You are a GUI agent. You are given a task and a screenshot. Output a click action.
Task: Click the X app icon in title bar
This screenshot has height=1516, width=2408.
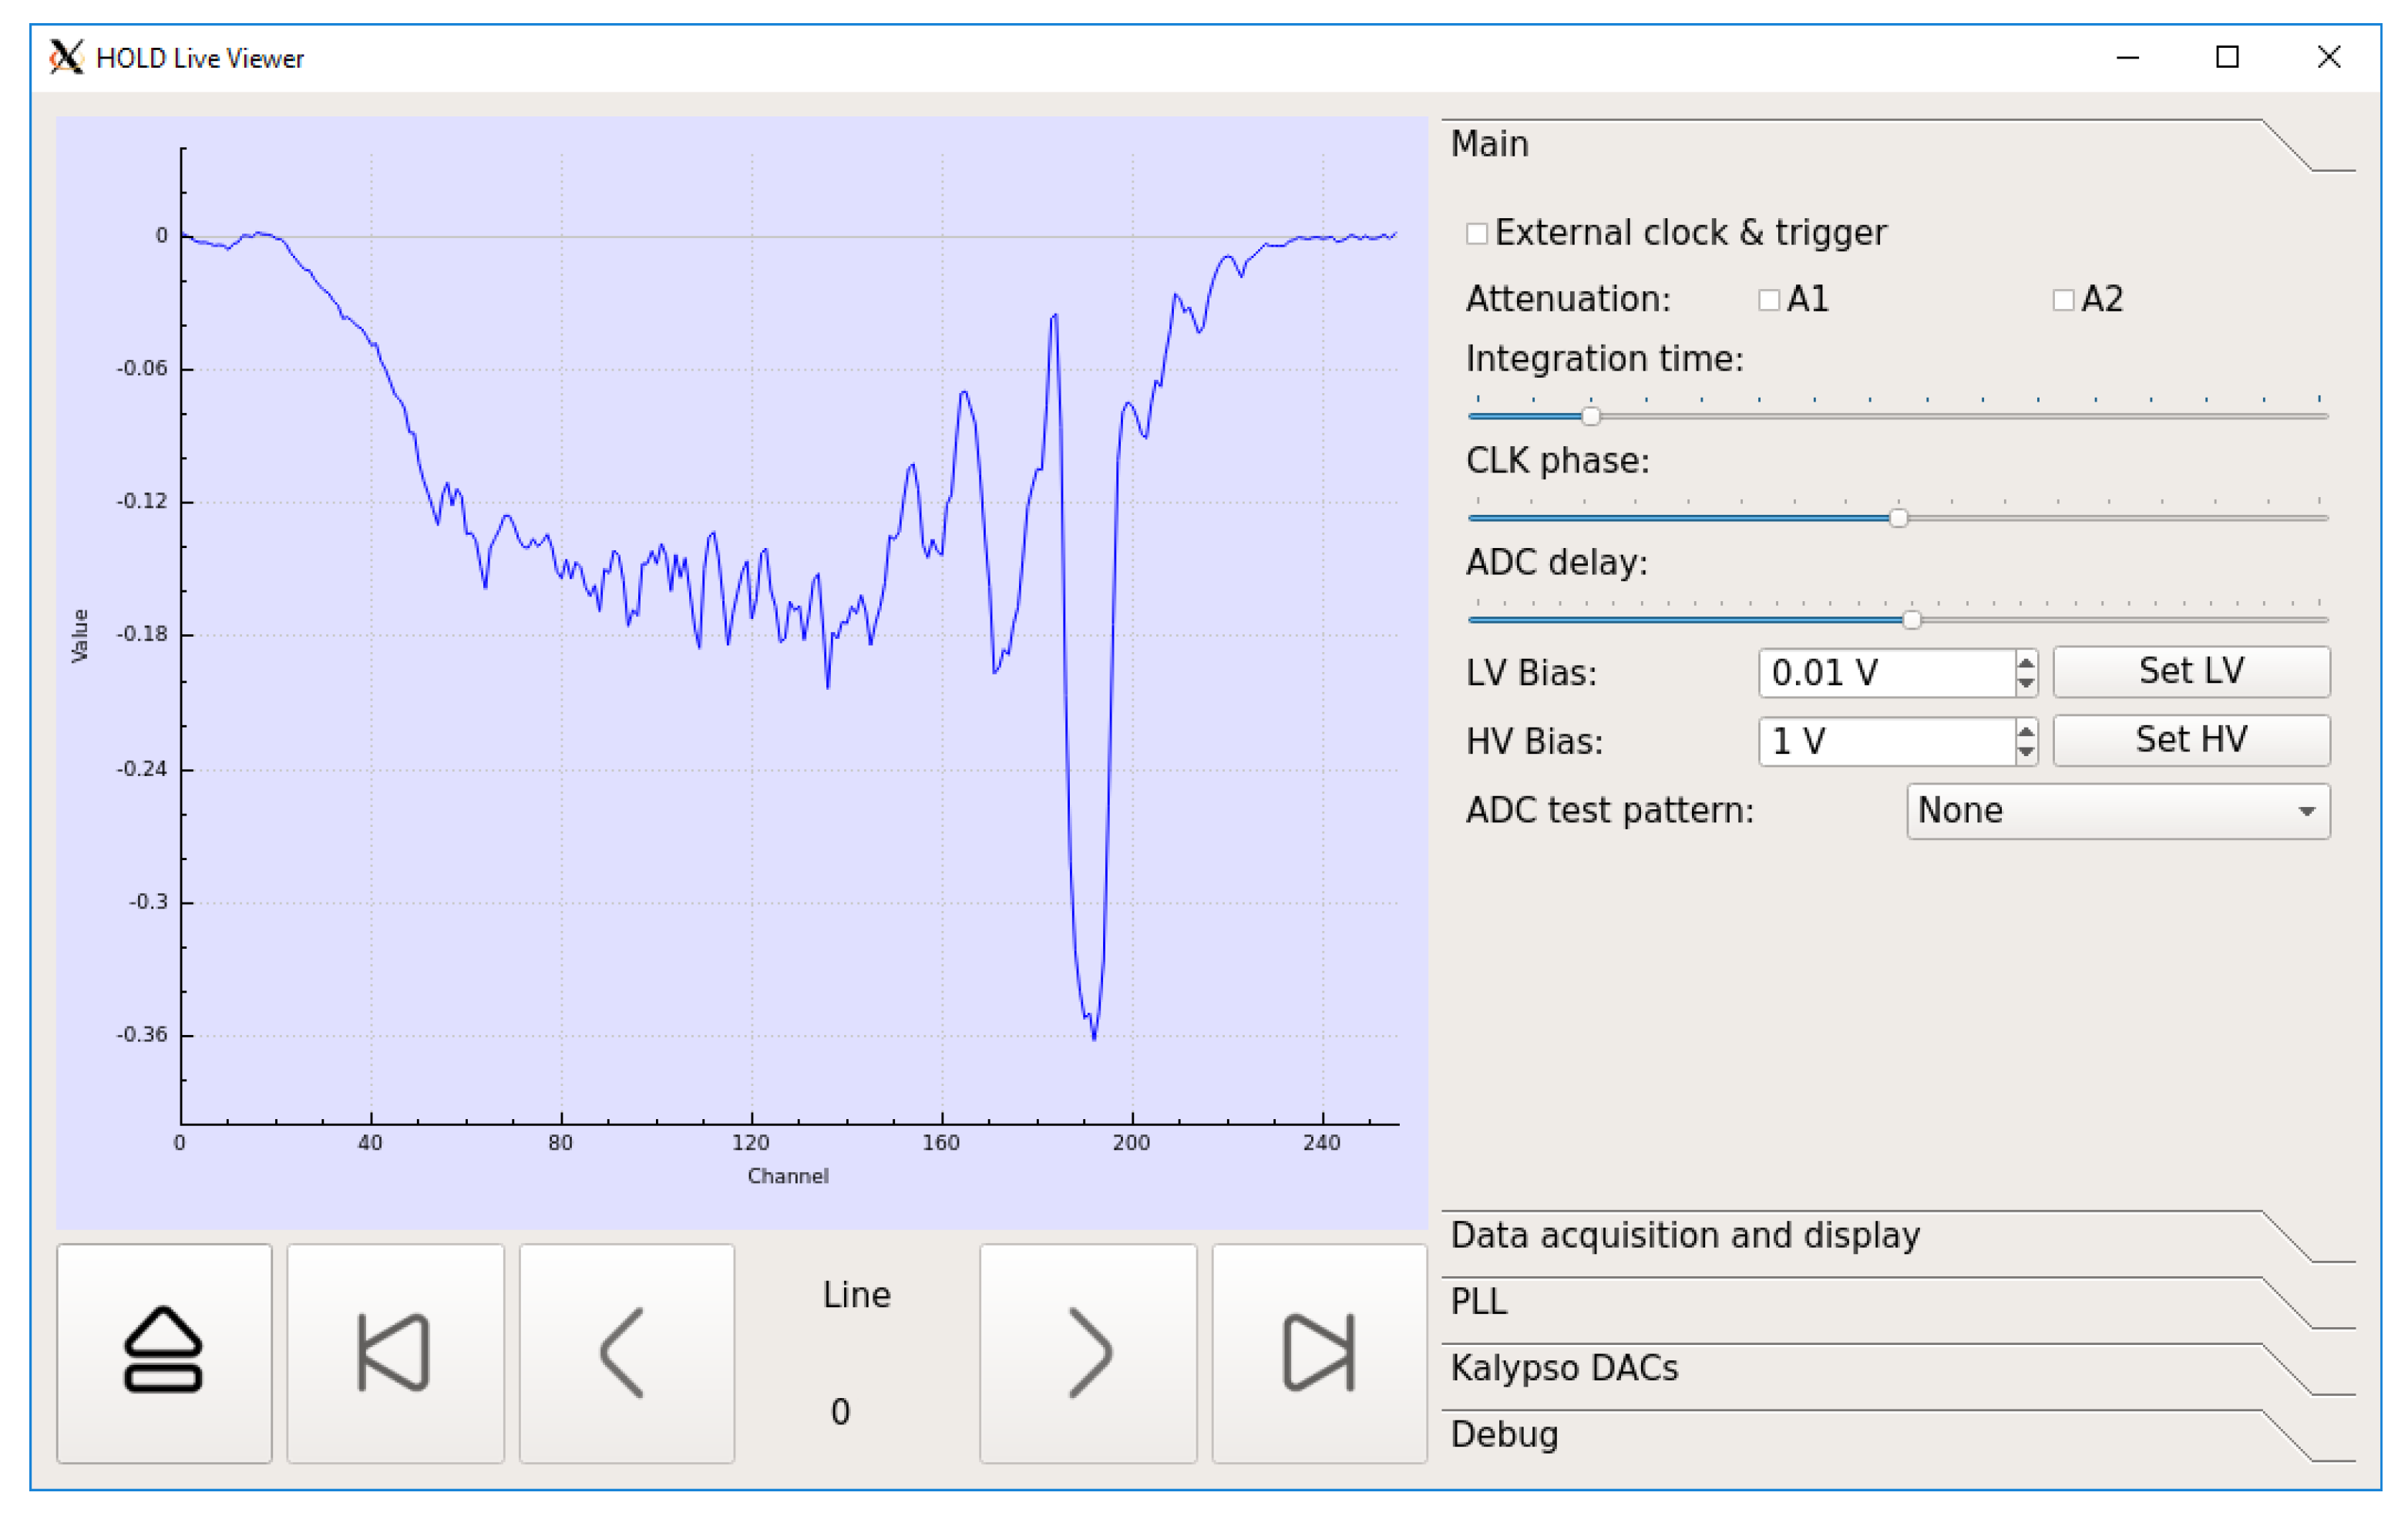coord(66,57)
